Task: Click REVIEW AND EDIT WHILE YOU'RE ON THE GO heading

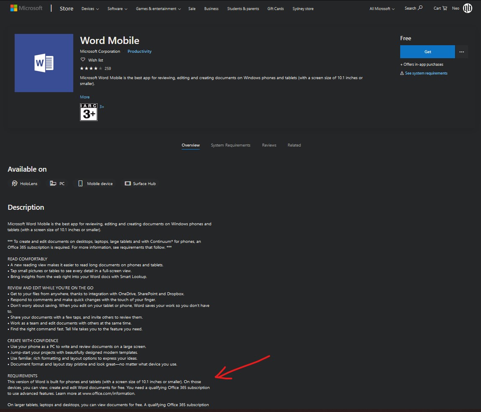Action: tap(50, 288)
